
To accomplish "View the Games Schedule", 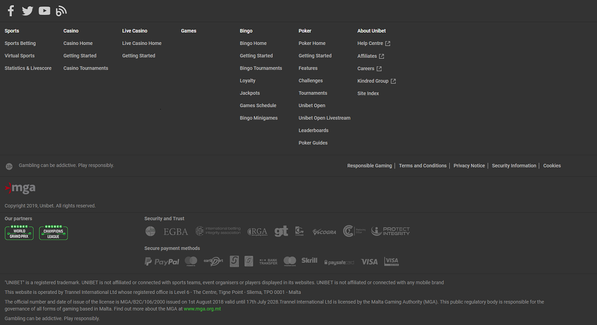I will (x=258, y=106).
